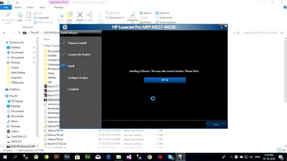Select Local Disk (C:) in navigation pane
This screenshot has height=161, width=287.
pos(19,136)
